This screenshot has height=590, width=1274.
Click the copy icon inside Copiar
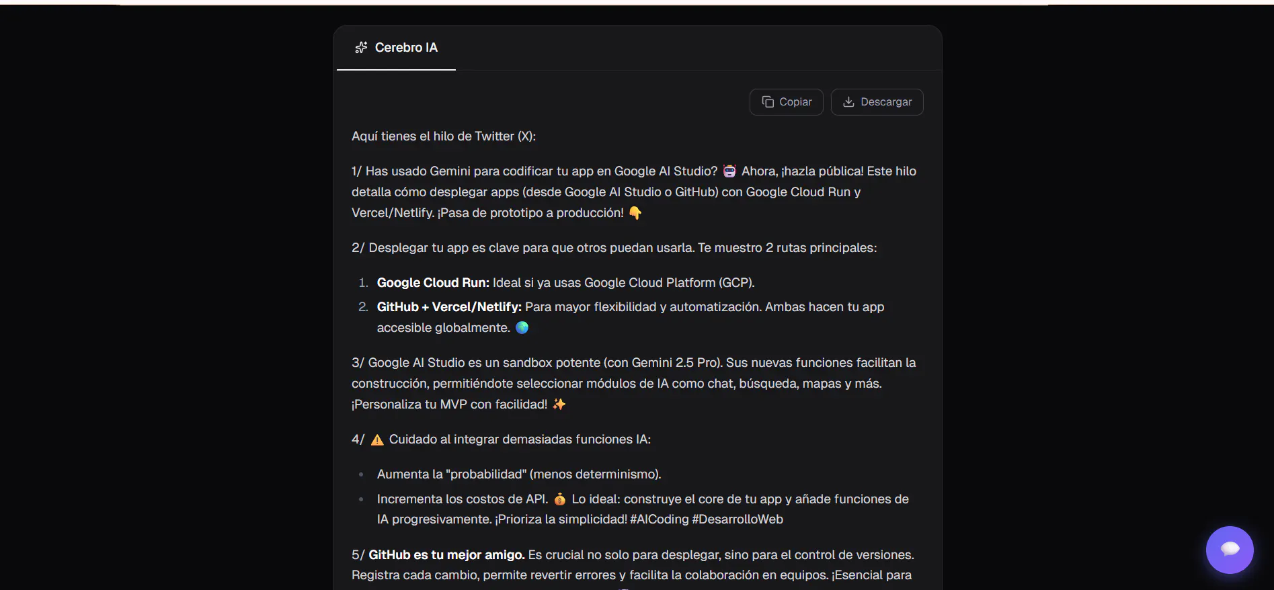coord(768,102)
